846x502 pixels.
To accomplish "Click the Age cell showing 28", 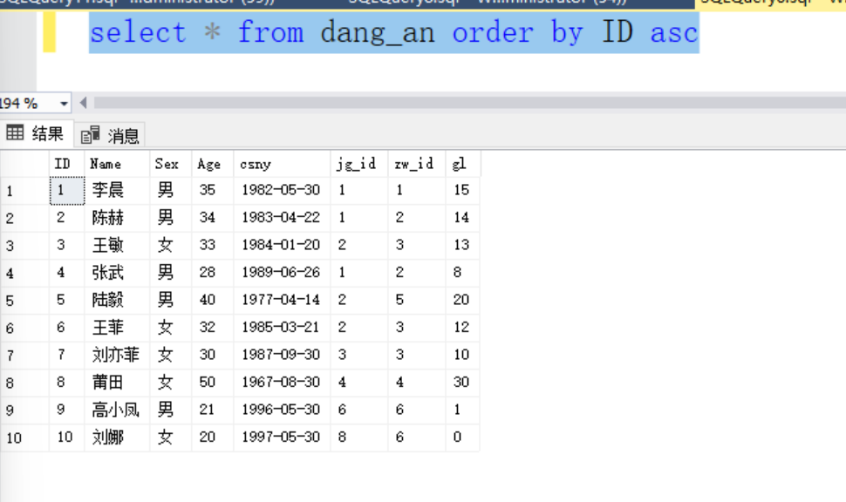I will tap(213, 273).
